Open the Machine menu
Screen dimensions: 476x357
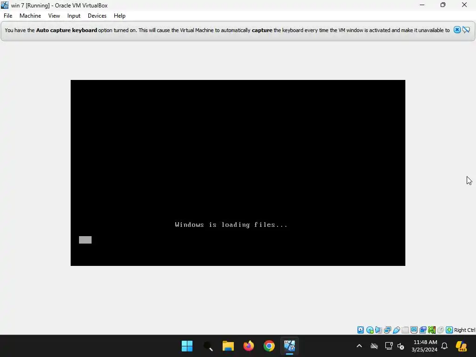[30, 16]
